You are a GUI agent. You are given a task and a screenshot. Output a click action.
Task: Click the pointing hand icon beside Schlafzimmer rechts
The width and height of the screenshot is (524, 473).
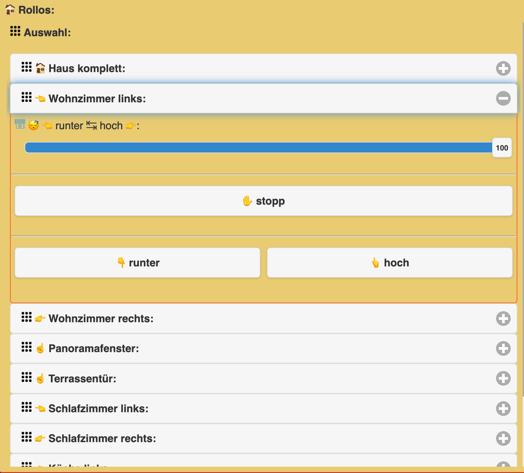pyautogui.click(x=40, y=438)
